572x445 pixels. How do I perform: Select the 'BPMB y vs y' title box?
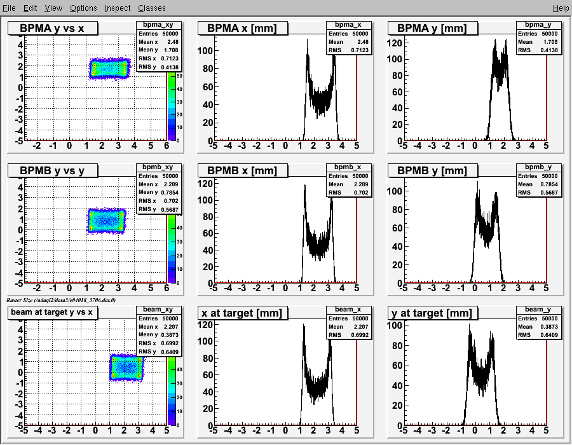(53, 170)
